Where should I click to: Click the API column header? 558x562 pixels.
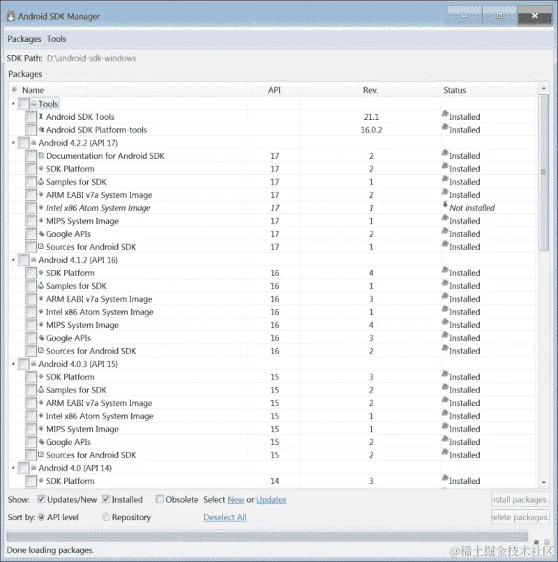pos(274,90)
